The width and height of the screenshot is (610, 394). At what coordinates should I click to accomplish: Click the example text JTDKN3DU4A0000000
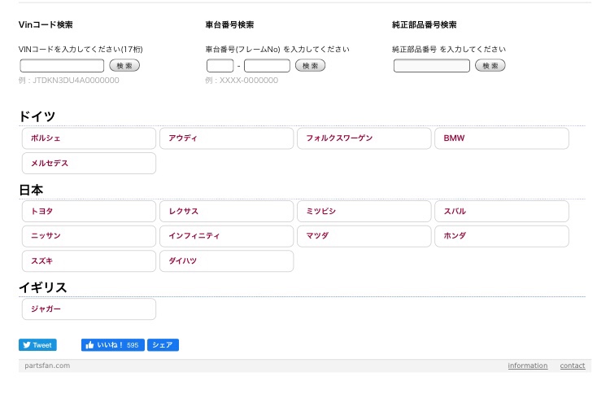[x=76, y=81]
